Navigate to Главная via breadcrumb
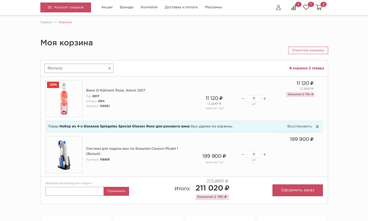The width and height of the screenshot is (368, 221). (46, 22)
